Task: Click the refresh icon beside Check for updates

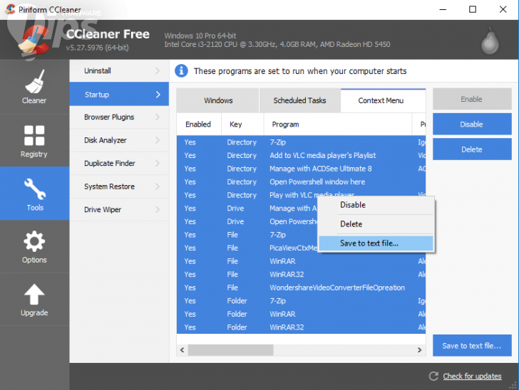Action: click(433, 376)
